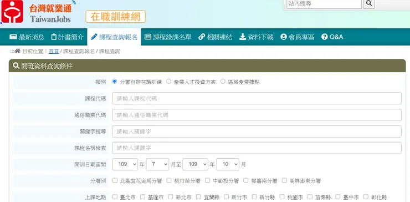Click the 通俗職業代碼 input field

pos(257,115)
